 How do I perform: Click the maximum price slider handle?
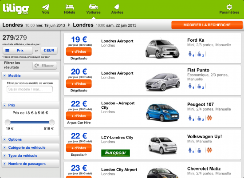pyautogui.click(x=52, y=122)
